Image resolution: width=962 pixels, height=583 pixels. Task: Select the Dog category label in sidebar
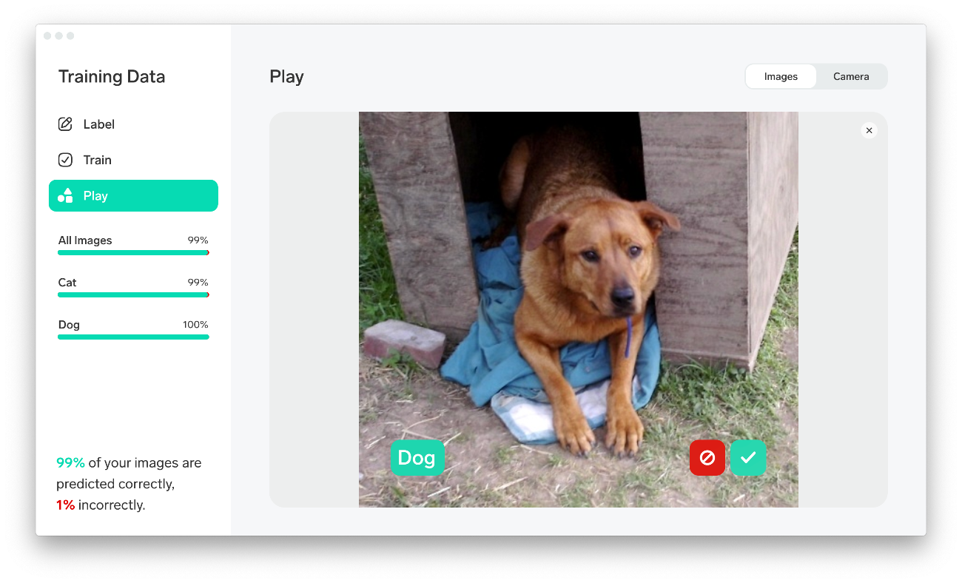(x=69, y=325)
